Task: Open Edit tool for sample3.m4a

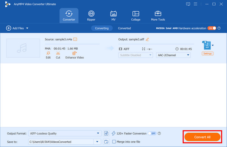Action: 48,55
